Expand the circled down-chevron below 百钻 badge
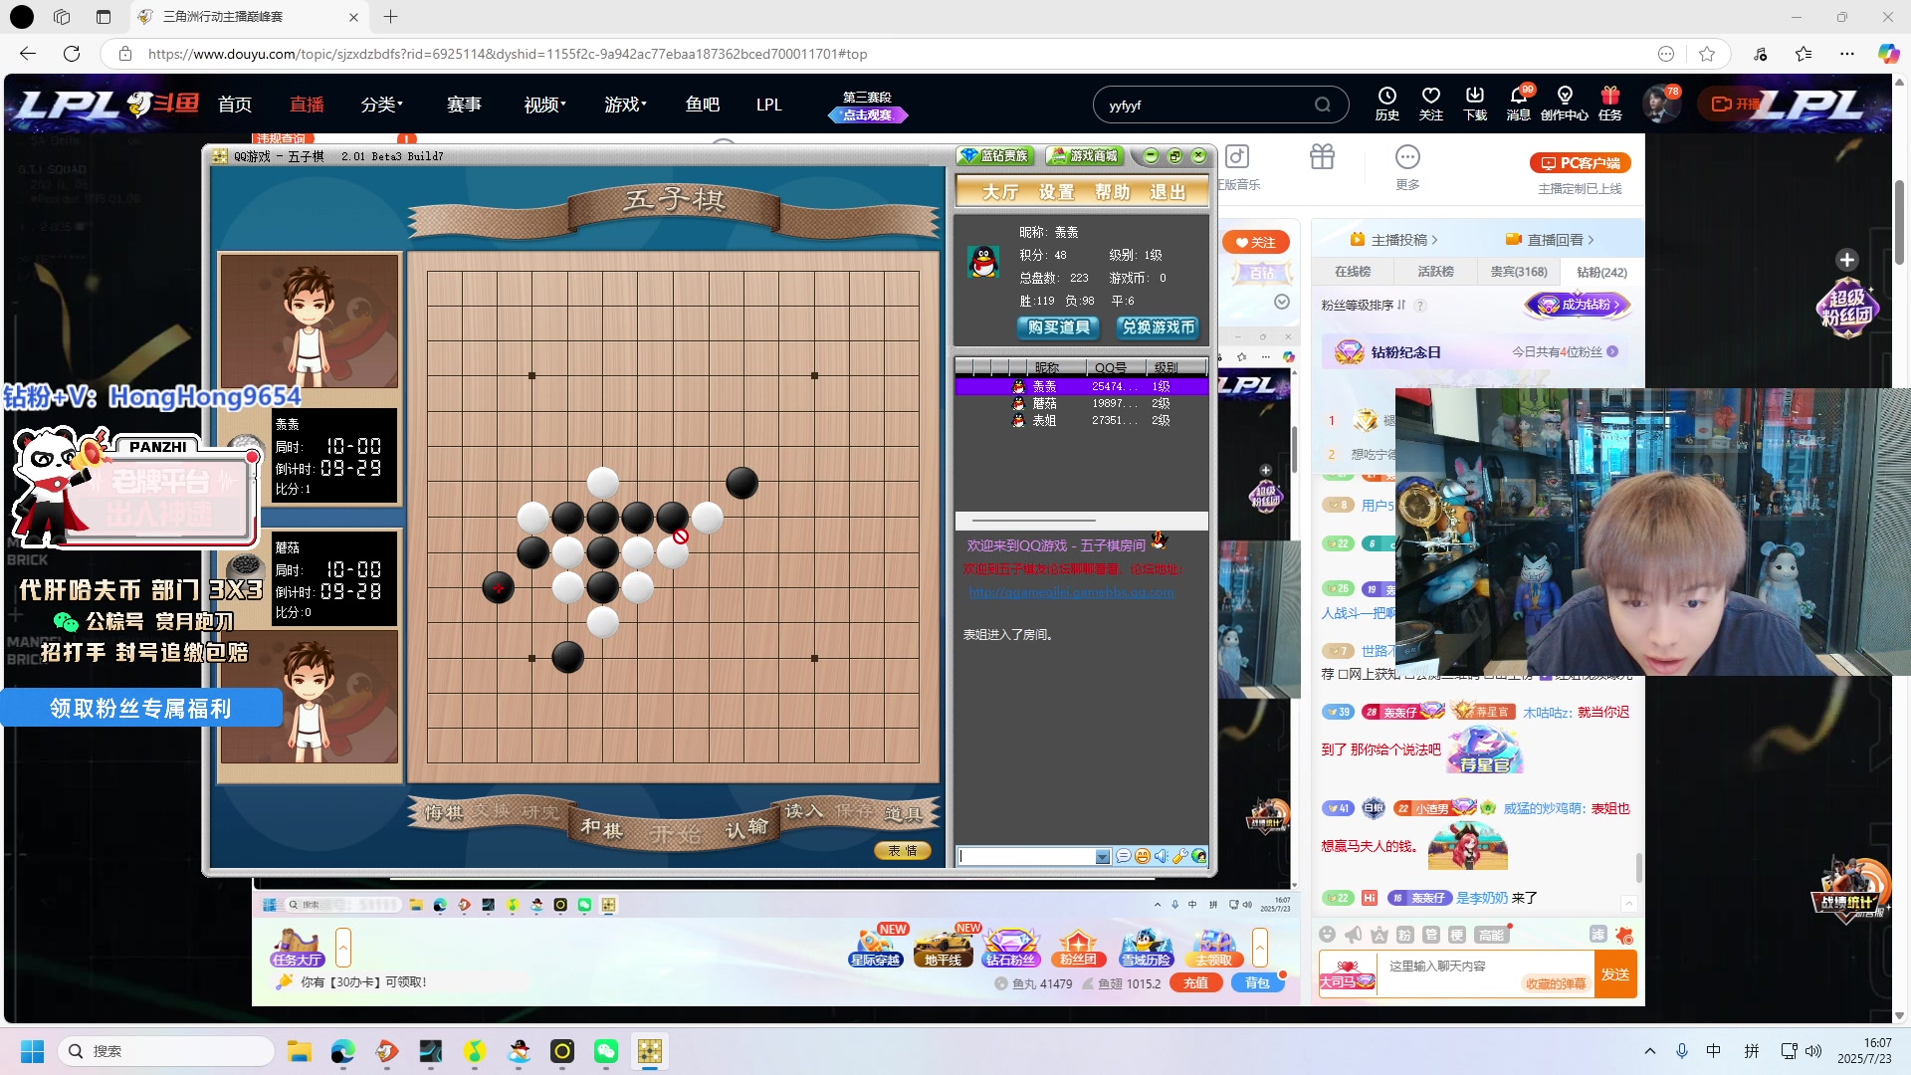 coord(1282,302)
